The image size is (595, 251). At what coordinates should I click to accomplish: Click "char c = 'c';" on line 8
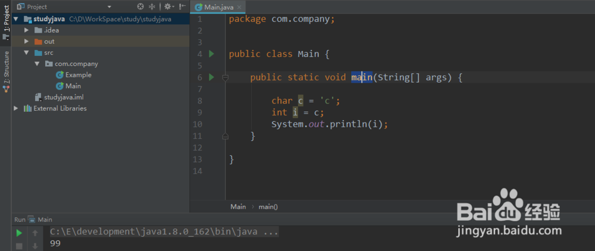pyautogui.click(x=306, y=101)
